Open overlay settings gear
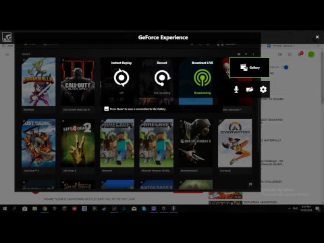Screen dimensions: 324x243 pos(263,89)
